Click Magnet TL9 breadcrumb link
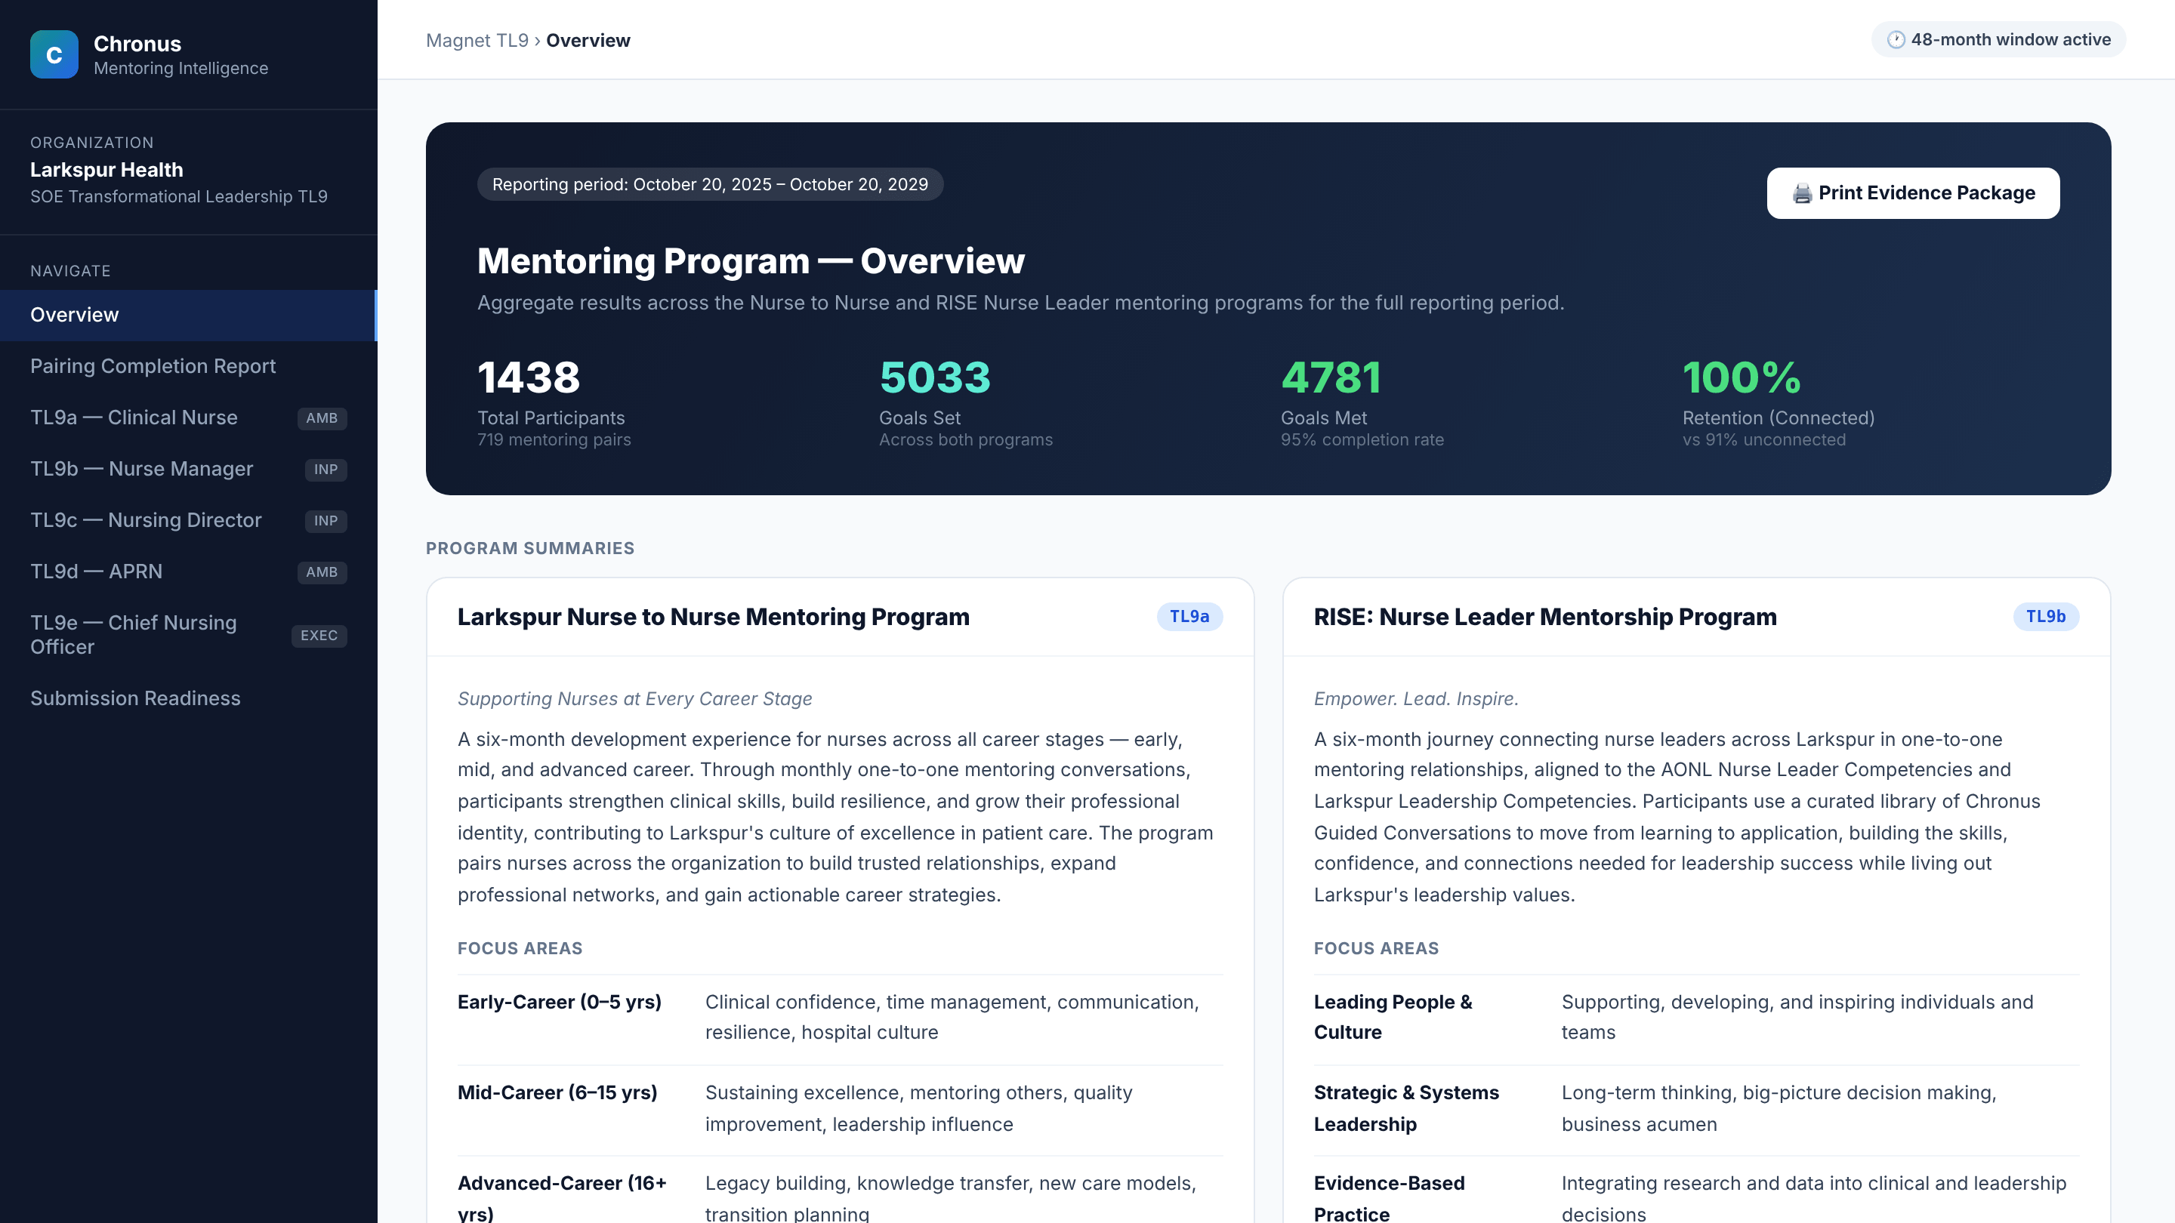The image size is (2175, 1223). 477,41
